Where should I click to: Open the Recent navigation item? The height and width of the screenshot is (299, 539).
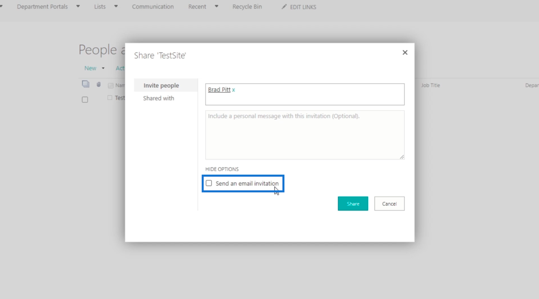[x=197, y=7]
